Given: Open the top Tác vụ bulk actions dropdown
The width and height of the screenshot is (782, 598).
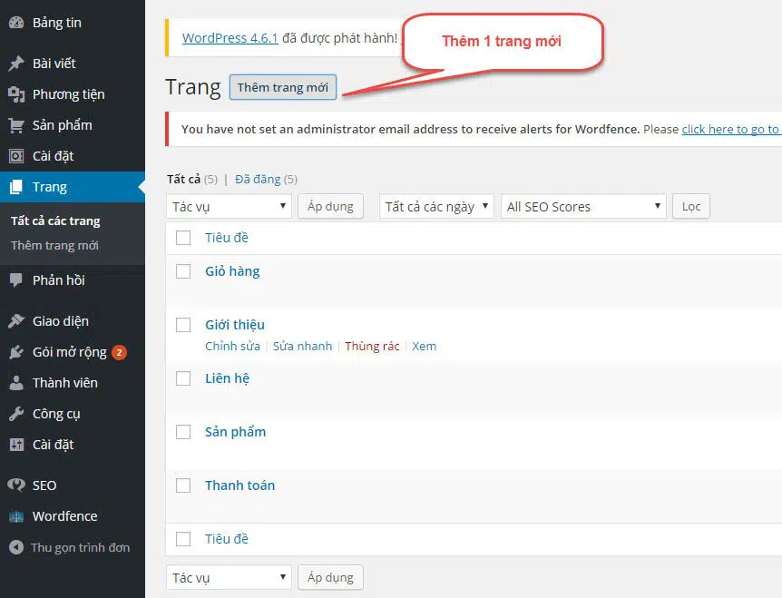Looking at the screenshot, I should click(x=229, y=207).
